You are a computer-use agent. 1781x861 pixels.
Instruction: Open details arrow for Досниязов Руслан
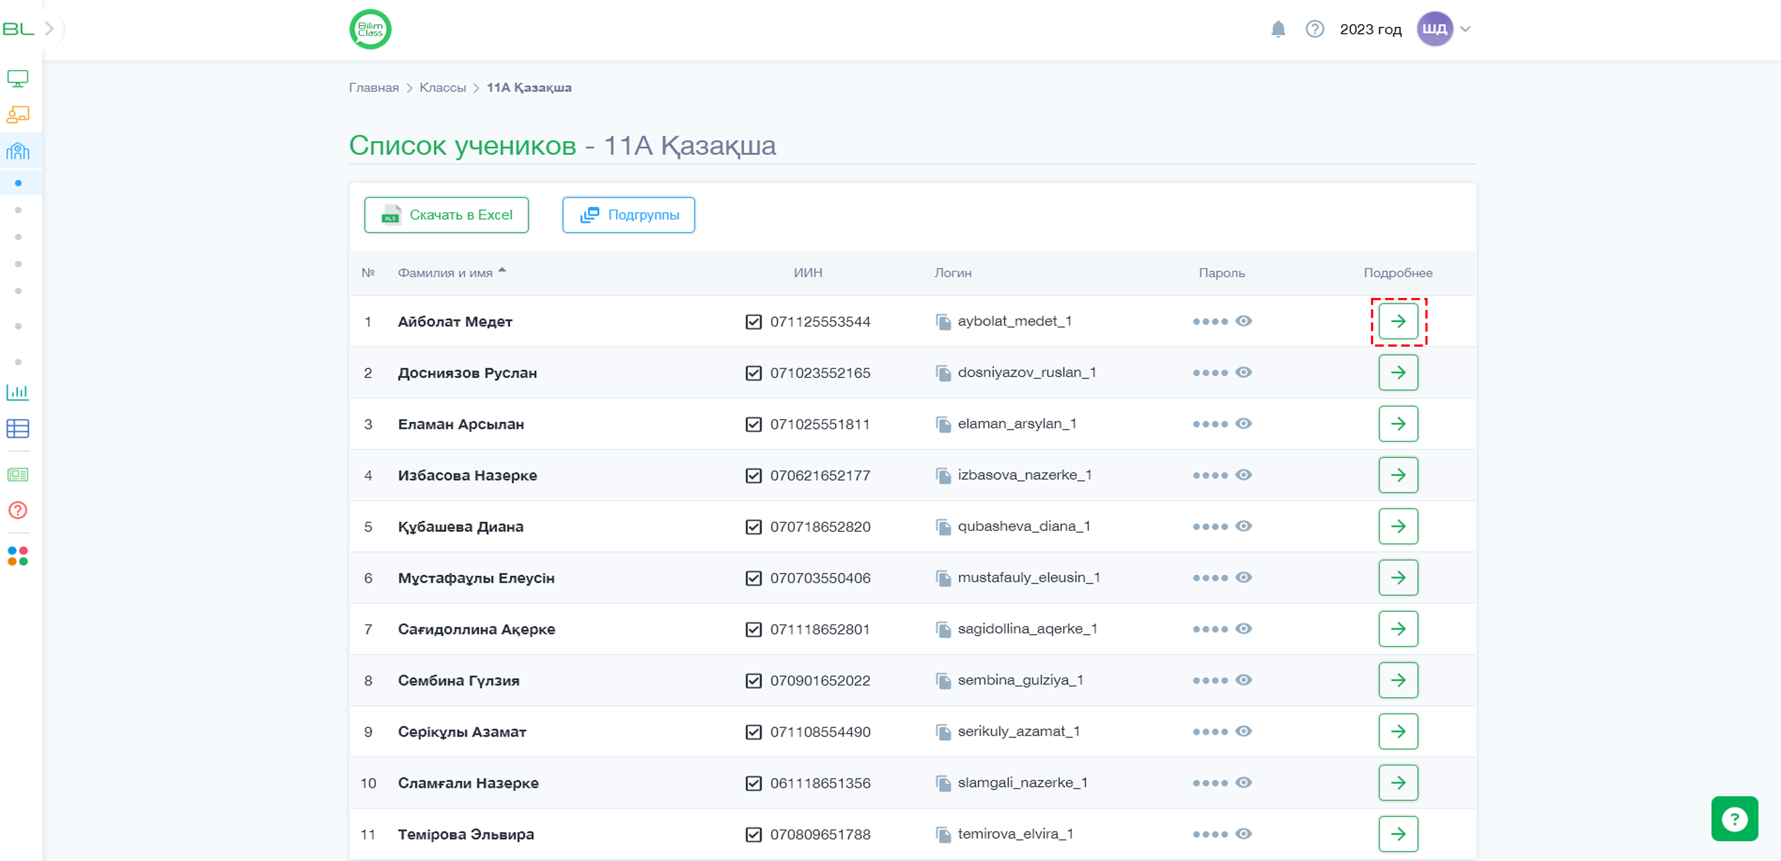[x=1398, y=373]
